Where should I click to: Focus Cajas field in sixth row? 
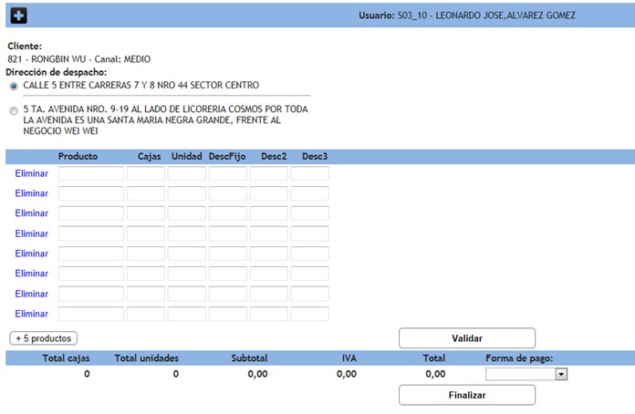coord(146,274)
